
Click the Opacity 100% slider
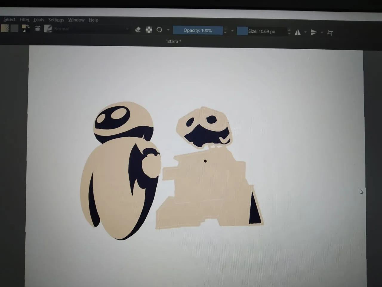pyautogui.click(x=198, y=30)
